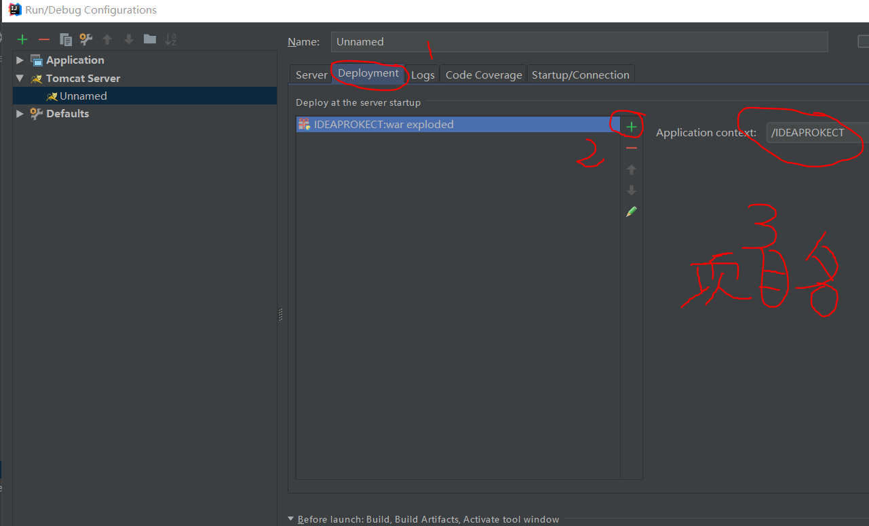
Task: Open the Logs tab
Action: pyautogui.click(x=423, y=75)
